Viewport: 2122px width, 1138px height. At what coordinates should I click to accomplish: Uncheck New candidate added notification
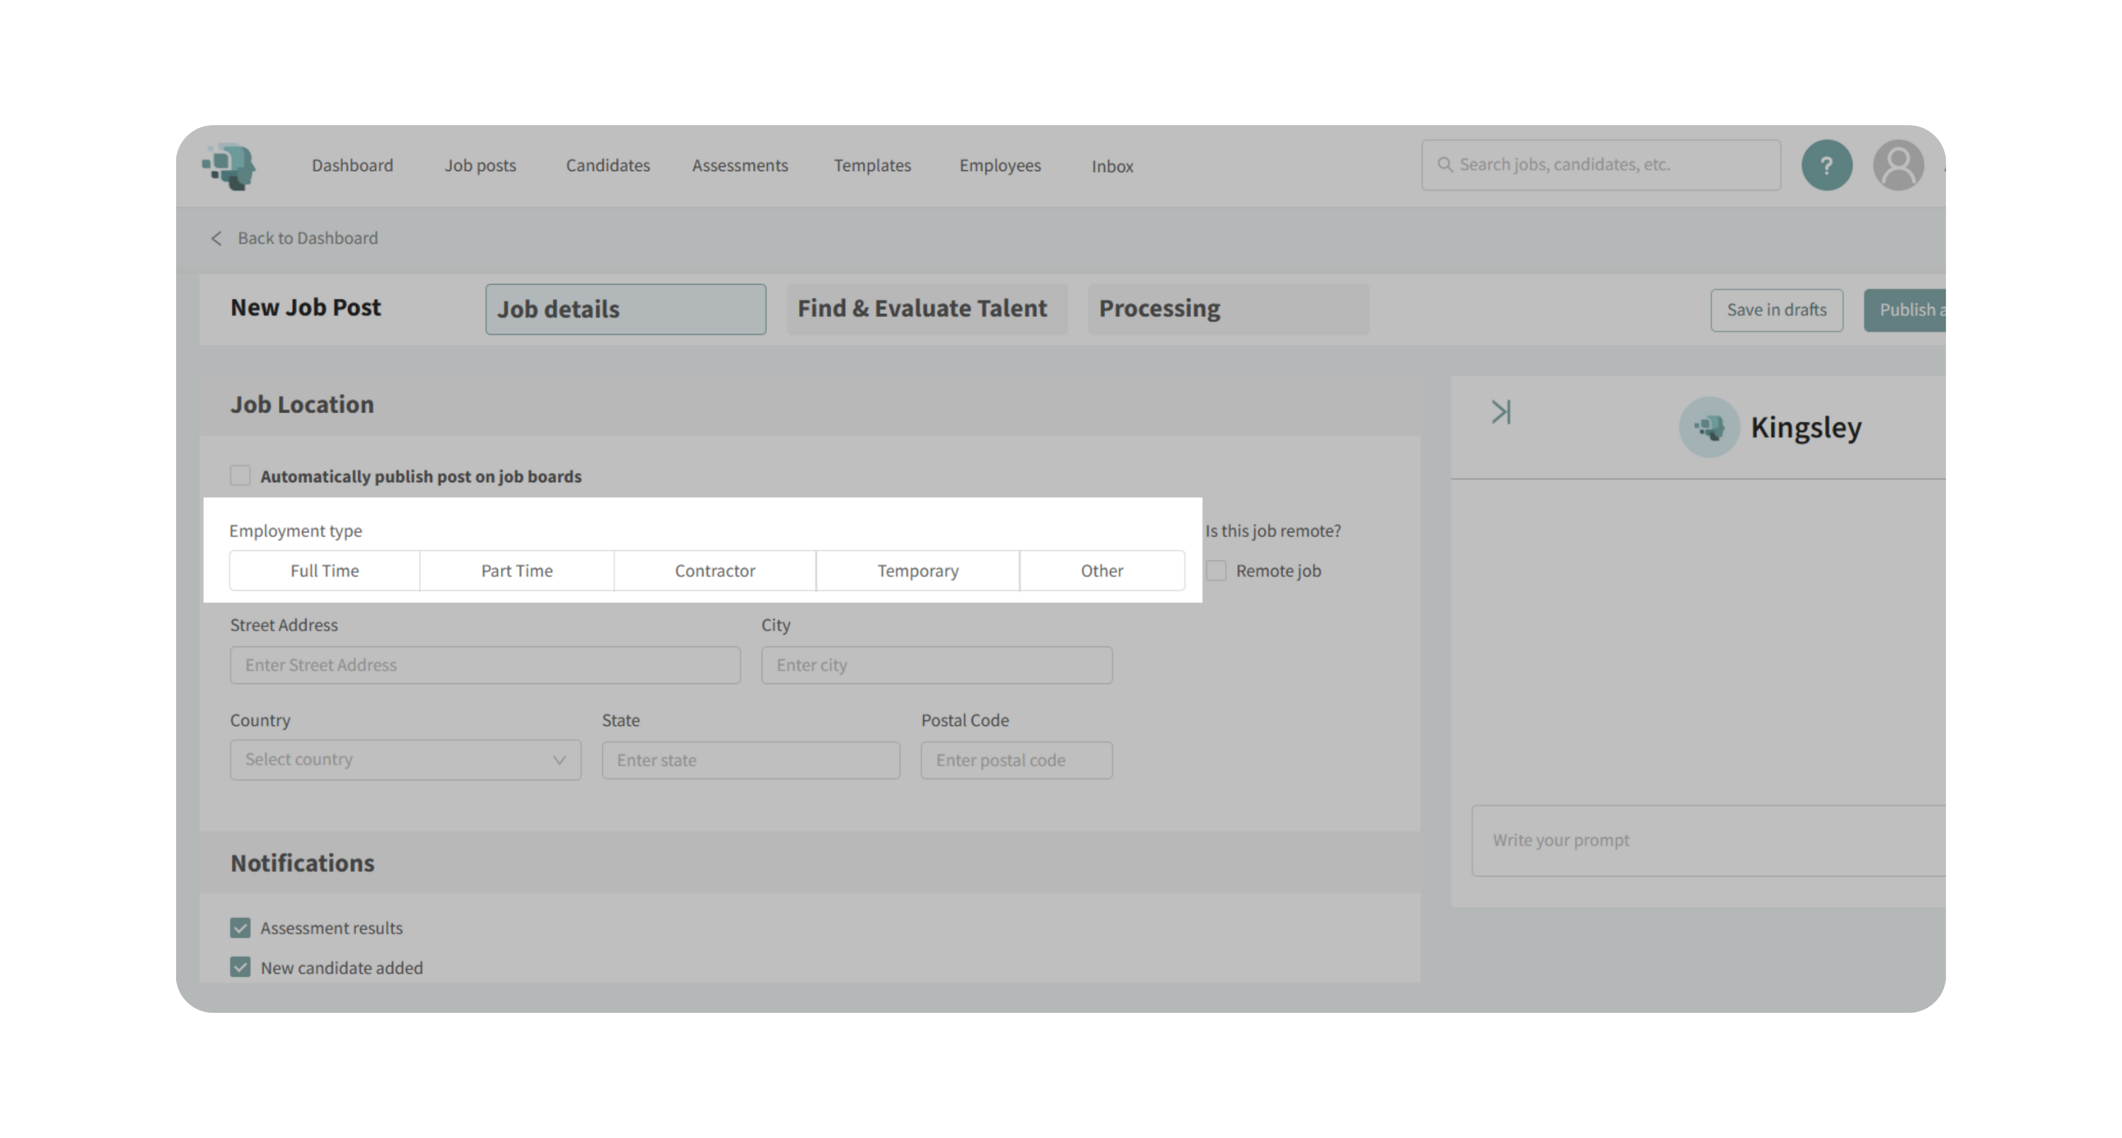[240, 968]
